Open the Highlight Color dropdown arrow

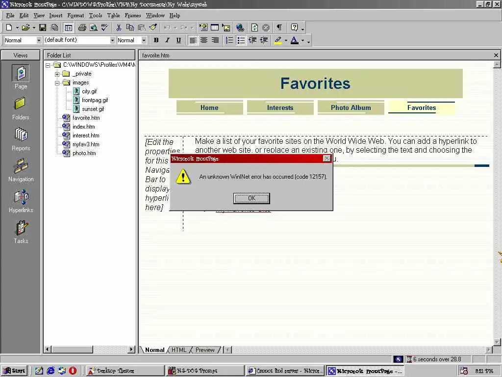[x=286, y=41]
